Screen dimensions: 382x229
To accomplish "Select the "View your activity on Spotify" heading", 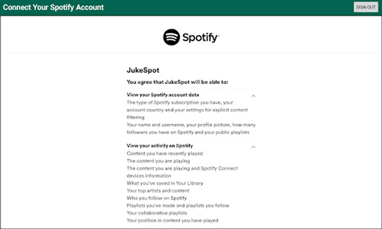I will click(x=160, y=146).
